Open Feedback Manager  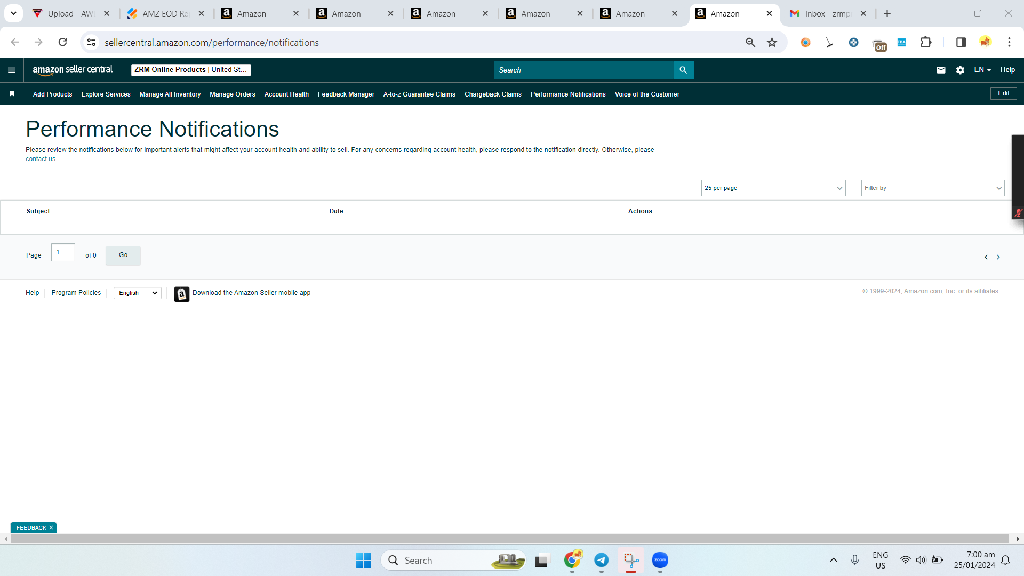[346, 94]
